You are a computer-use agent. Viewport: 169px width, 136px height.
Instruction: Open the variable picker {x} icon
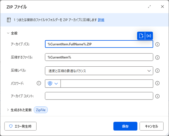point(149,36)
